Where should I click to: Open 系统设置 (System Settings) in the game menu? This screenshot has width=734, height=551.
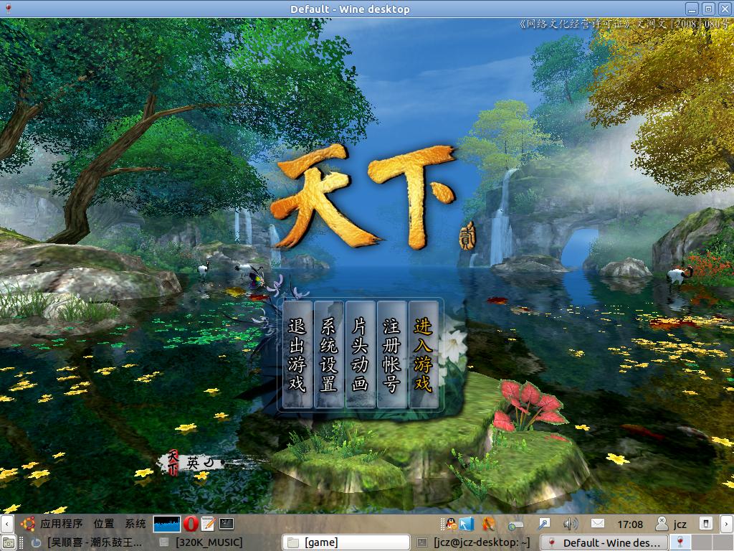(x=328, y=354)
